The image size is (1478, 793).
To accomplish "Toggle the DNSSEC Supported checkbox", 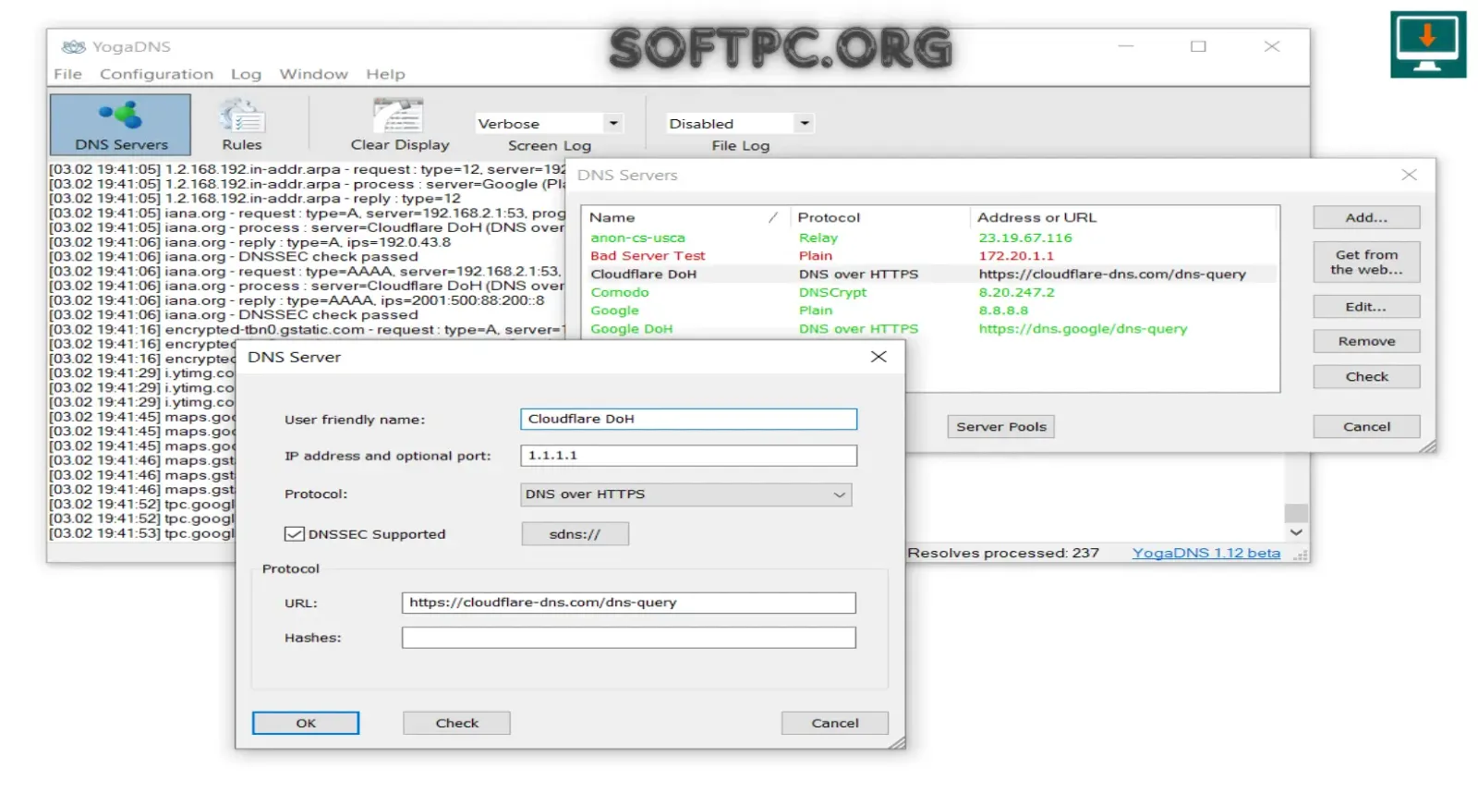I will point(295,534).
